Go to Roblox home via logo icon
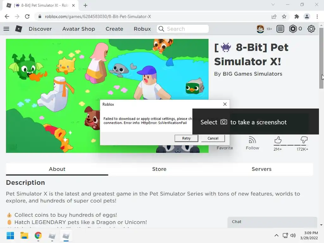The image size is (324, 243). (x=19, y=29)
